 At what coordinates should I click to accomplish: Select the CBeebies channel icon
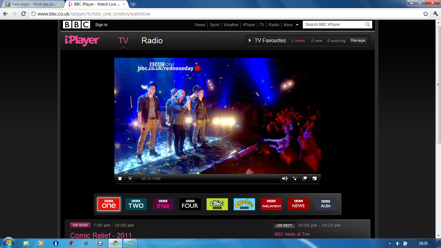244,204
